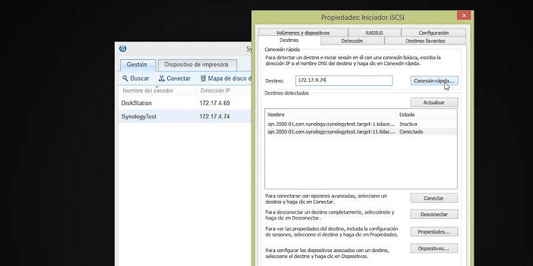Click the Dispositivos... button
533x266 pixels.
[x=434, y=248]
